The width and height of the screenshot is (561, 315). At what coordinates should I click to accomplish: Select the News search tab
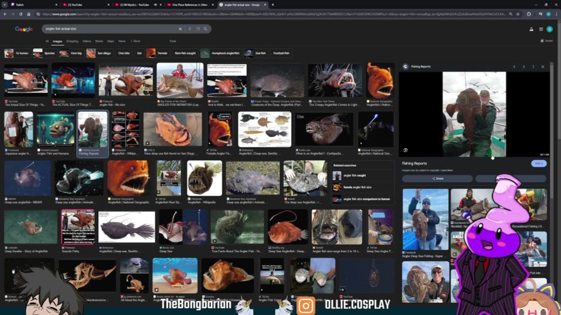pos(122,41)
